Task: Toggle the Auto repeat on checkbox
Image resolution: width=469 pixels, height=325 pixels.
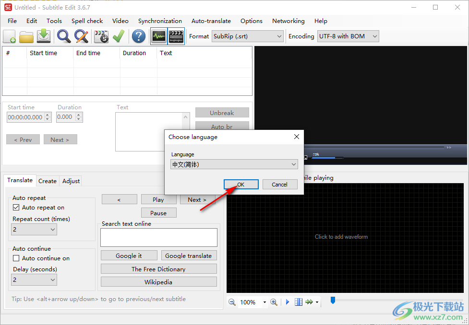Action: [x=16, y=207]
